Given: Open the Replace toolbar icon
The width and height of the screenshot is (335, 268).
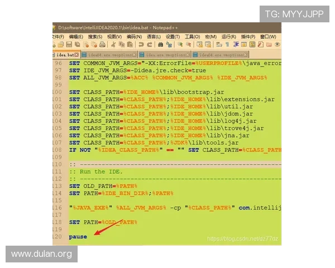Looking at the screenshot, I should [x=169, y=45].
